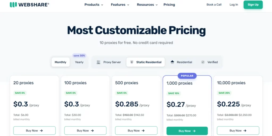The width and height of the screenshot is (272, 136).
Task: Choose the Verified proxy type
Action: coord(212,62)
